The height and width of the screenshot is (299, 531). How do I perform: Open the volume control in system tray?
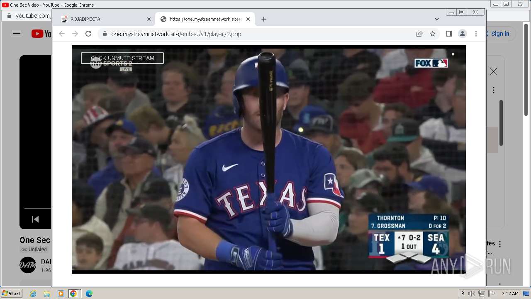click(472, 294)
